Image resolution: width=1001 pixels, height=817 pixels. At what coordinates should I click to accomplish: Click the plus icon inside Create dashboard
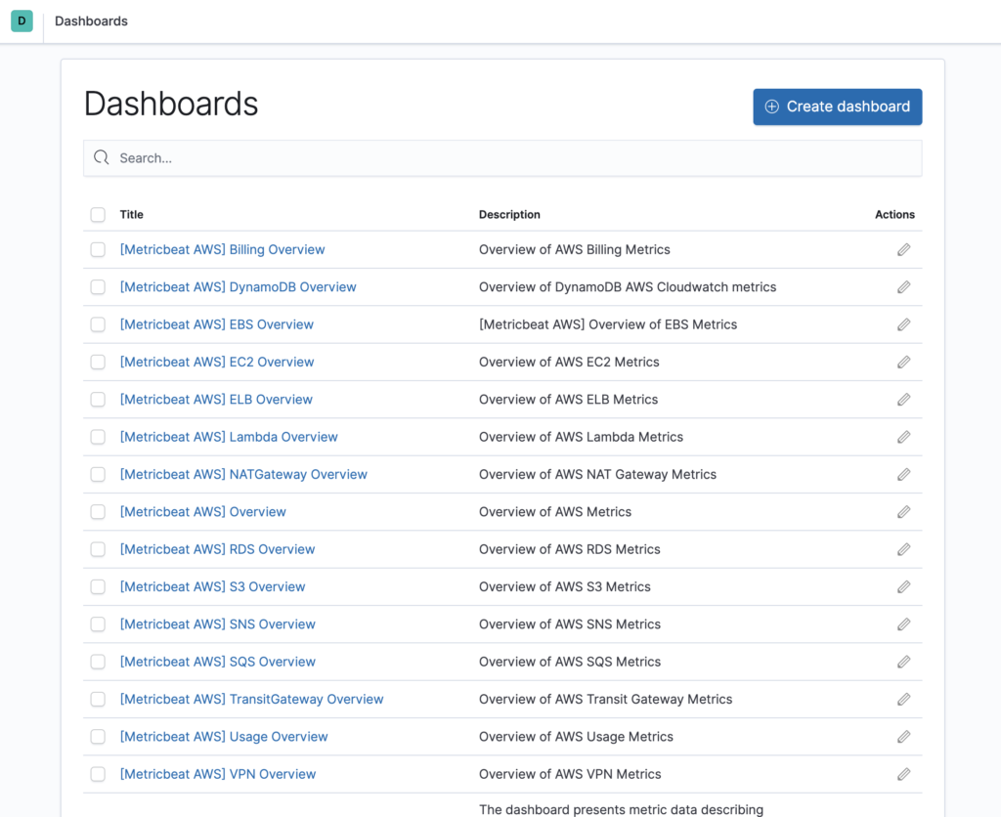[771, 107]
